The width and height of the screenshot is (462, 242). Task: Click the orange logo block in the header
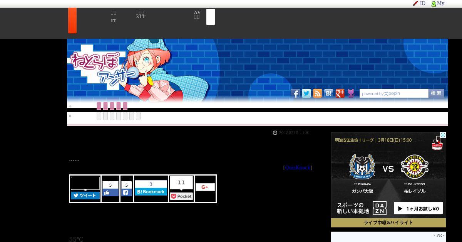72,20
